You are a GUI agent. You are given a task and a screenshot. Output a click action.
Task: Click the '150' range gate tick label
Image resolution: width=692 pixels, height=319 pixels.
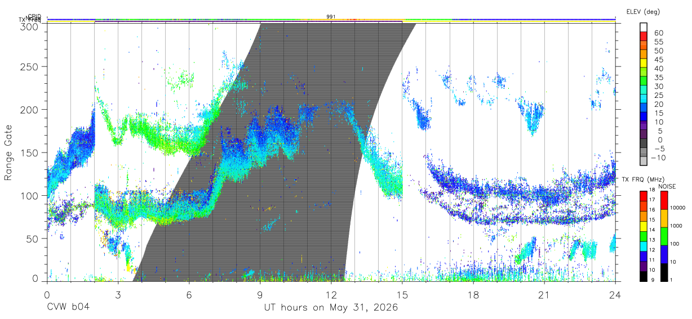click(30, 152)
